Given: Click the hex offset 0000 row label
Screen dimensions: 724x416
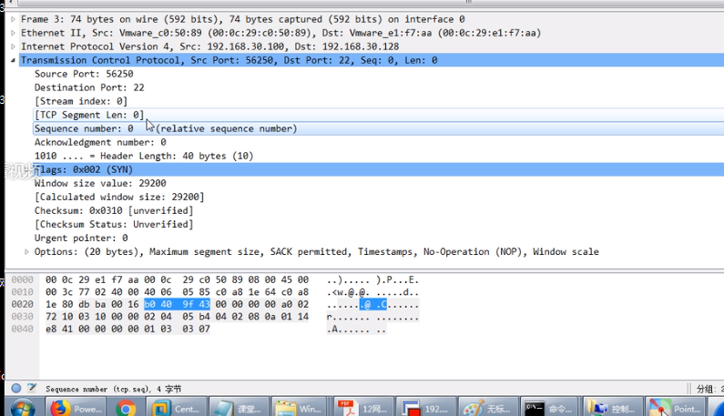Looking at the screenshot, I should click(x=22, y=279).
